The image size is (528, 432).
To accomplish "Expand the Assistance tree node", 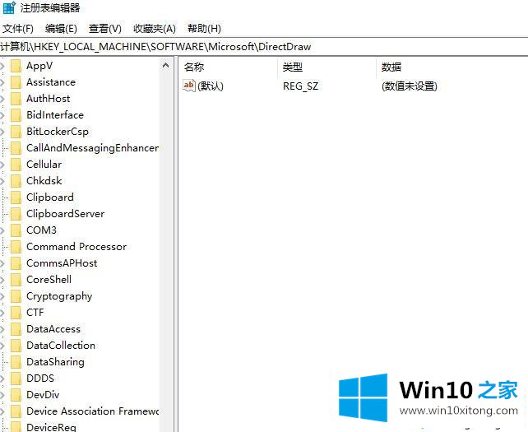I will 2,82.
